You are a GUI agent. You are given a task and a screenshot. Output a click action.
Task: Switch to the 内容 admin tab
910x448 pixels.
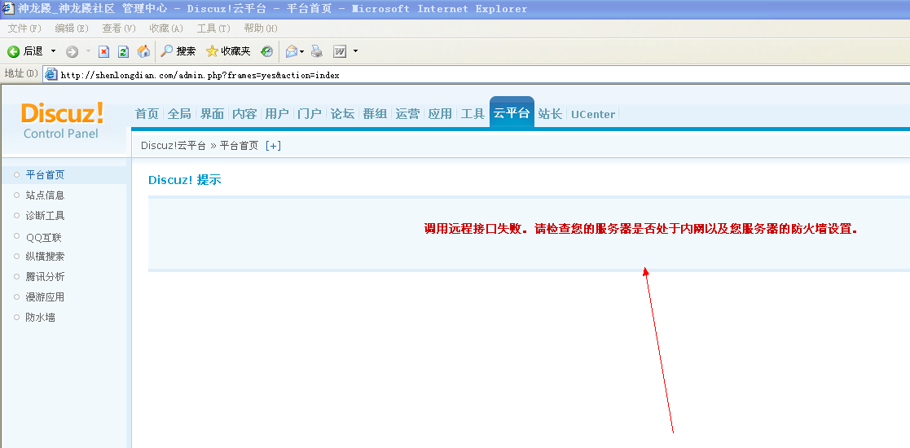(244, 114)
